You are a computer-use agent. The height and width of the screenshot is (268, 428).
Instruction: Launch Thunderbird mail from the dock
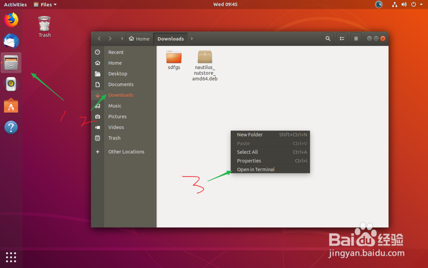11,41
